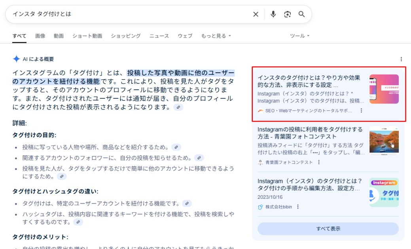Select the すべて tab
The height and width of the screenshot is (249, 411).
19,36
